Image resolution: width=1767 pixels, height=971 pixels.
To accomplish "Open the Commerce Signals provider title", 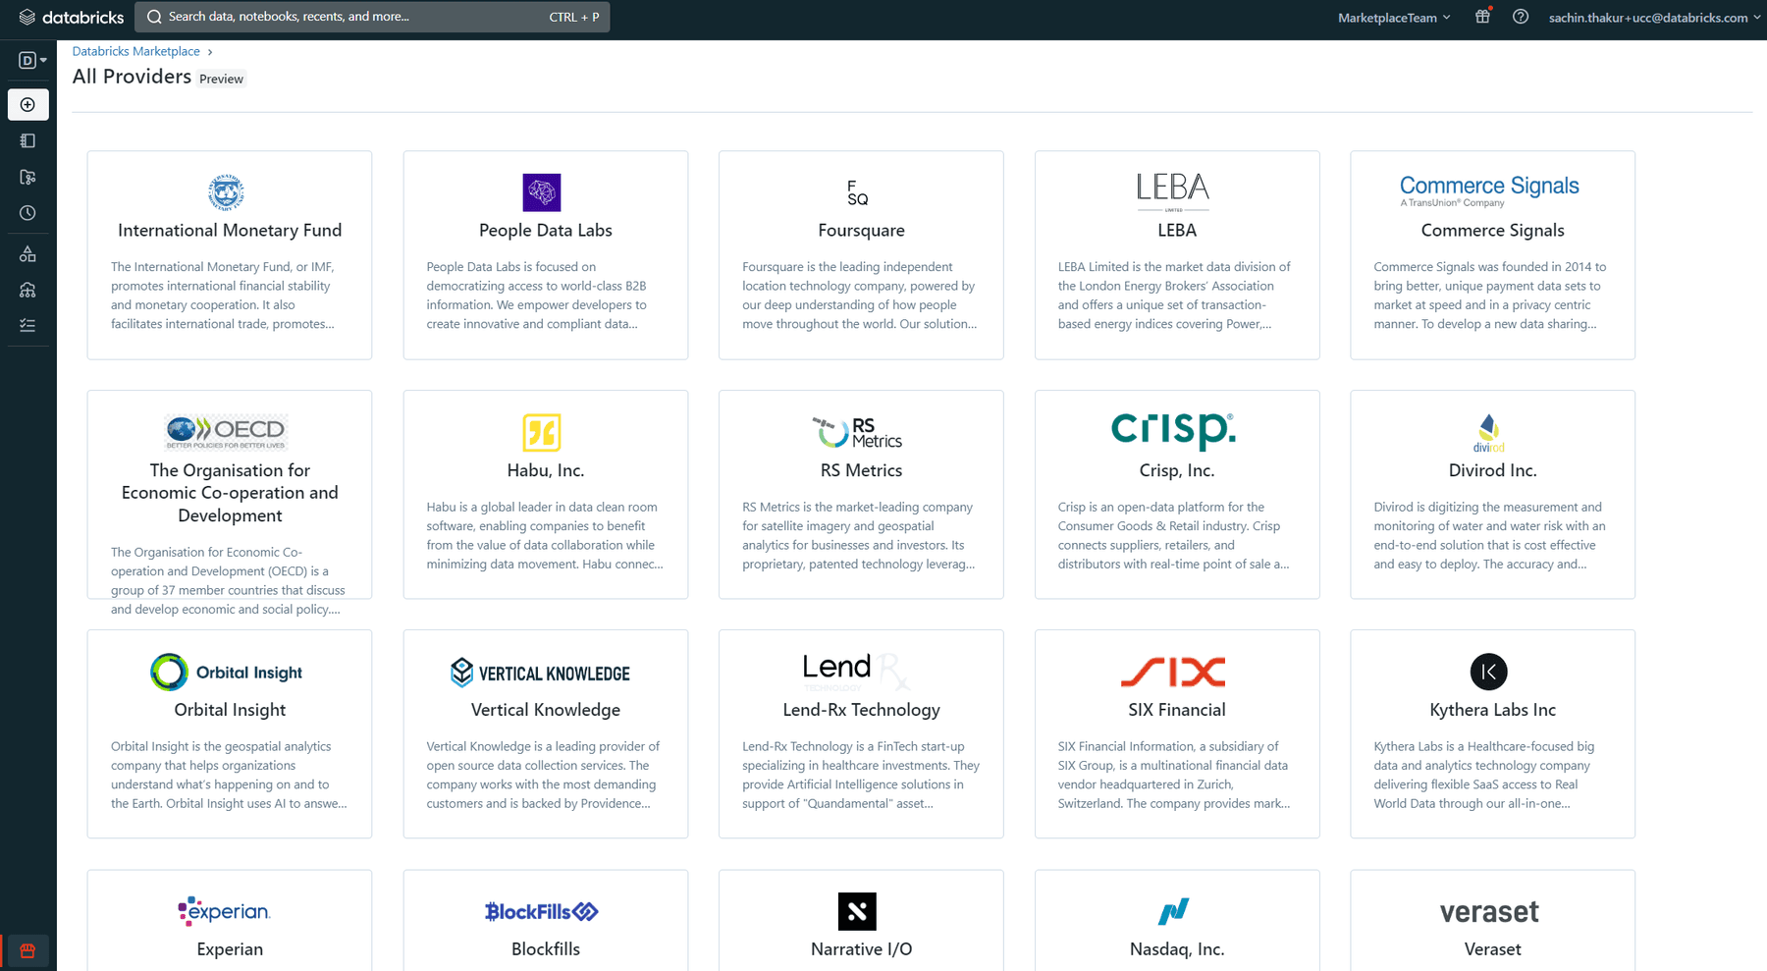I will pyautogui.click(x=1492, y=231).
